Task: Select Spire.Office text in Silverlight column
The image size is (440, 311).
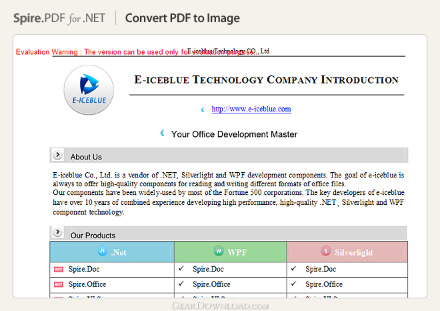Action: (324, 284)
